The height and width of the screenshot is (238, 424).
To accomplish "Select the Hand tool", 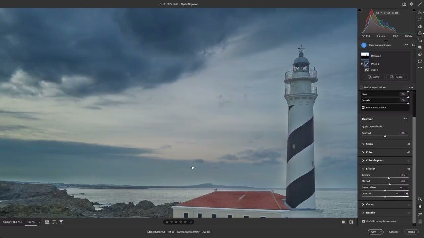I will [x=420, y=206].
